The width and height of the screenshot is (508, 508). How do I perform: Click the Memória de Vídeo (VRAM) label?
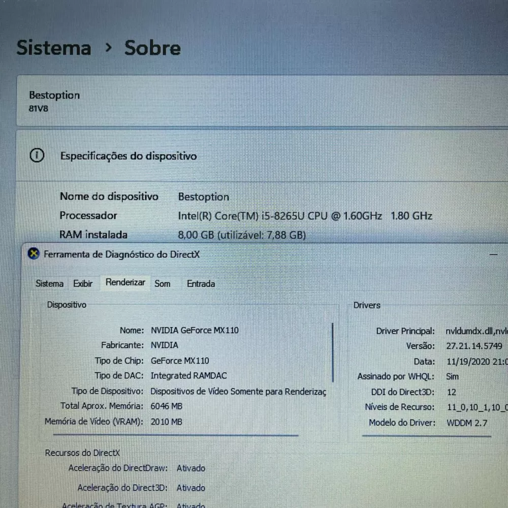93,422
